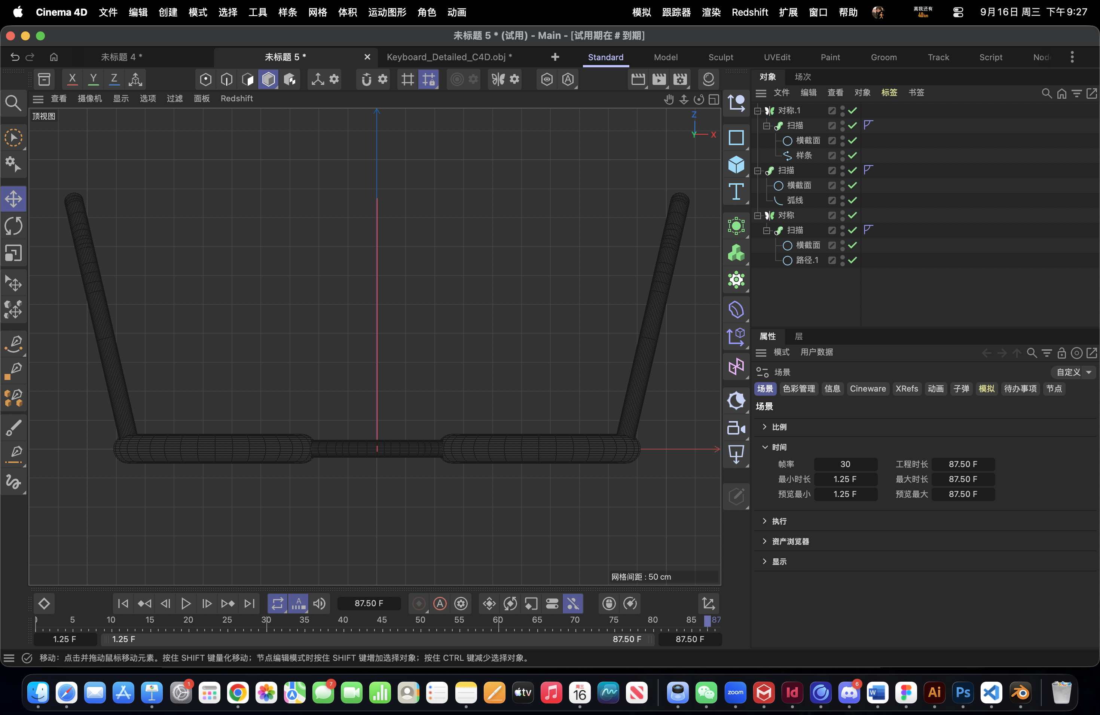Jump to the start of the timeline
This screenshot has width=1100, height=715.
click(x=123, y=603)
